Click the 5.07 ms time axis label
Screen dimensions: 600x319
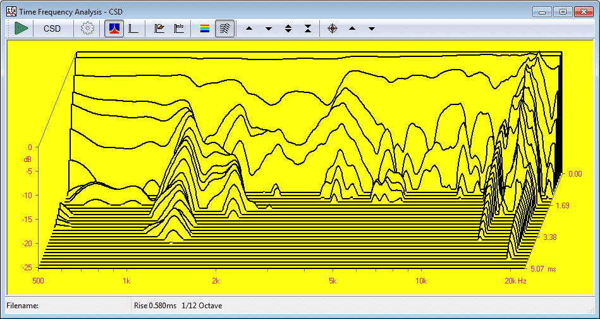[544, 269]
